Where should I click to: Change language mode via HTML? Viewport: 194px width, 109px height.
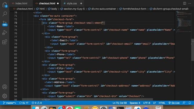[162, 103]
